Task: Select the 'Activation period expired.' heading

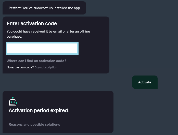Action: [39, 111]
